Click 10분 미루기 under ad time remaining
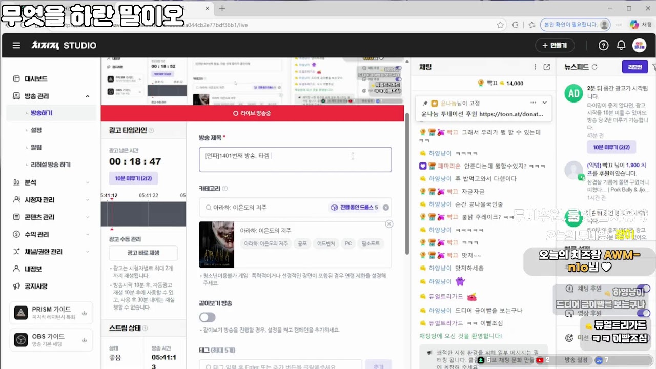656x369 pixels. pos(133,178)
